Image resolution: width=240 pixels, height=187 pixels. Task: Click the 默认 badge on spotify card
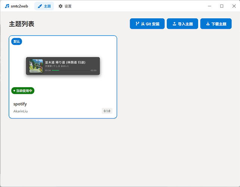pyautogui.click(x=17, y=42)
